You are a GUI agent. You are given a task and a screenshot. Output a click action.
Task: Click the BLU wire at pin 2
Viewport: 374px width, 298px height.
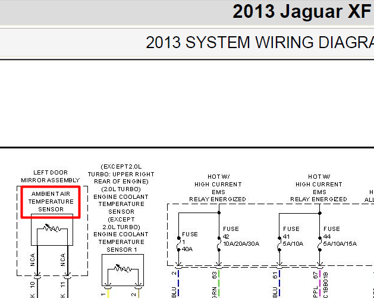pyautogui.click(x=178, y=284)
